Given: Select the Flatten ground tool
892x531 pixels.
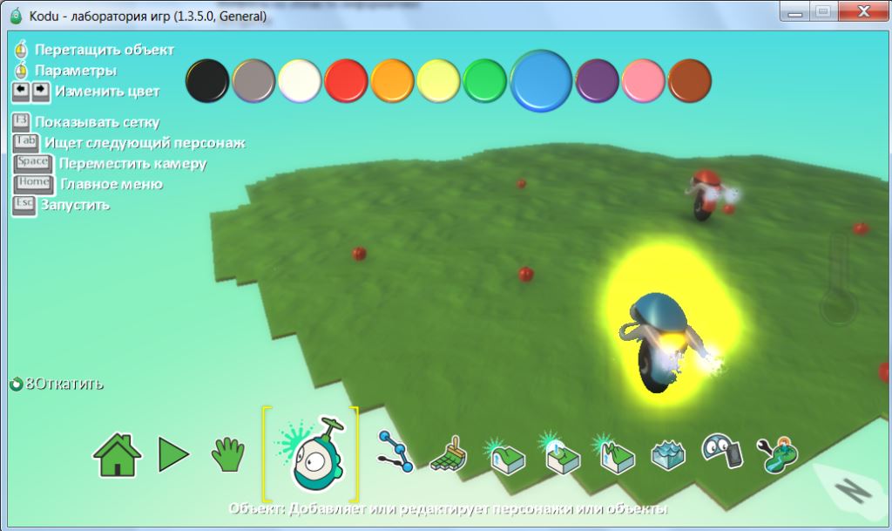Looking at the screenshot, I should 558,453.
